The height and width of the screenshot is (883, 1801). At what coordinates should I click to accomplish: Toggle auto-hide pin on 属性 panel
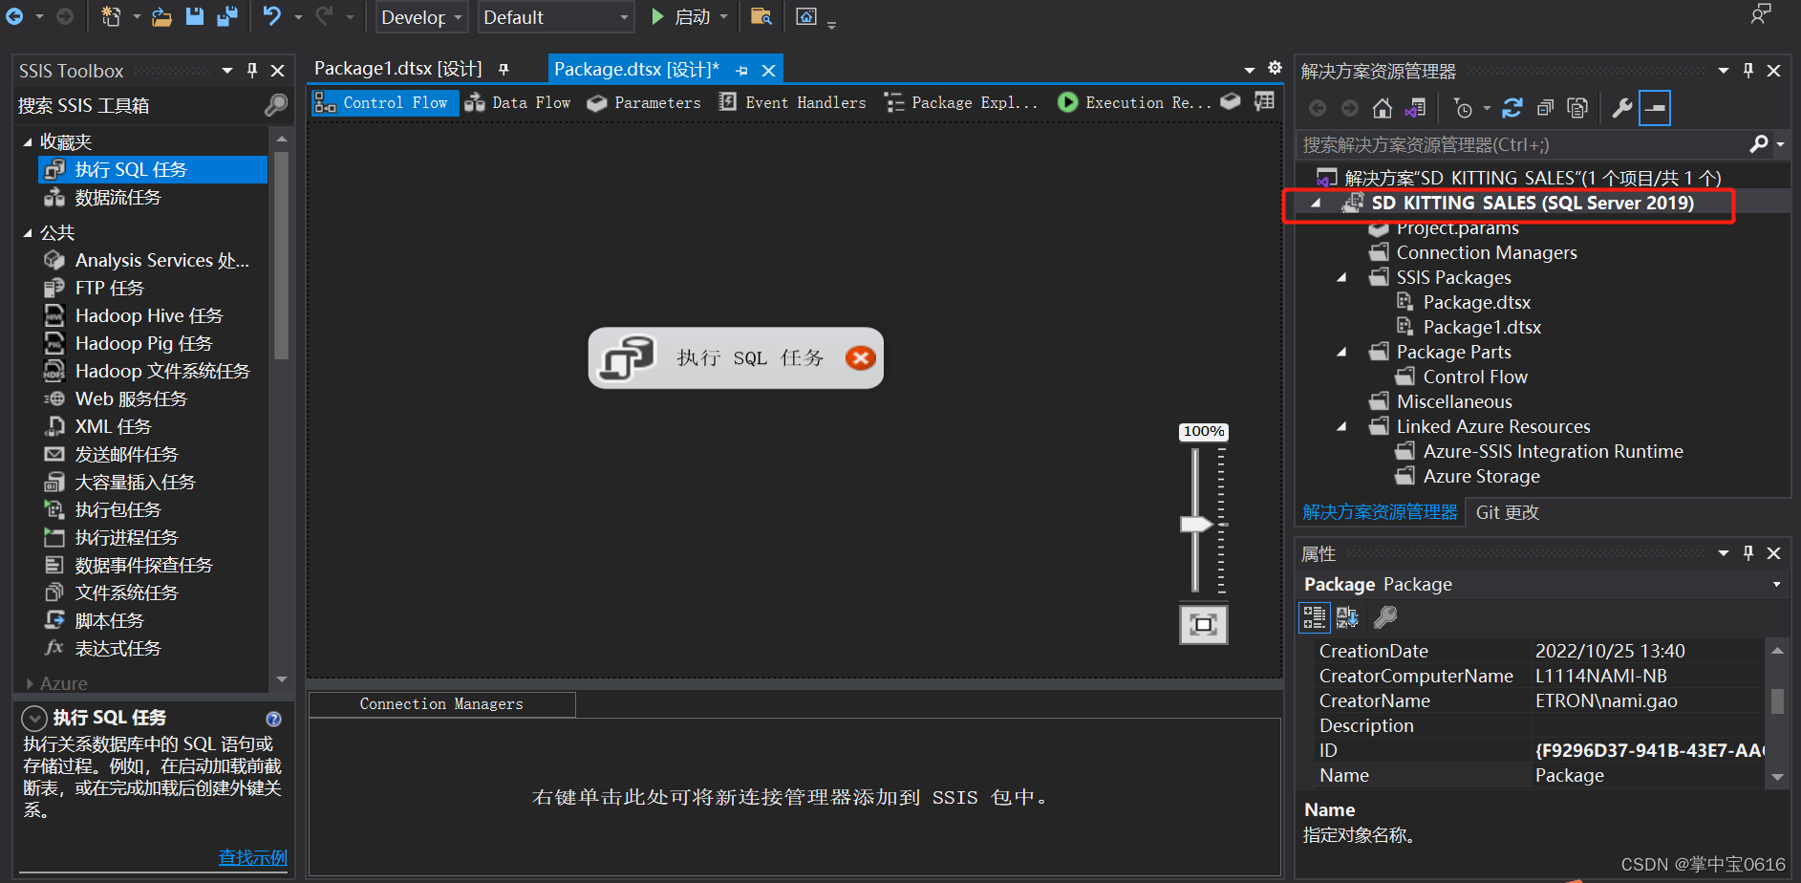pyautogui.click(x=1748, y=552)
